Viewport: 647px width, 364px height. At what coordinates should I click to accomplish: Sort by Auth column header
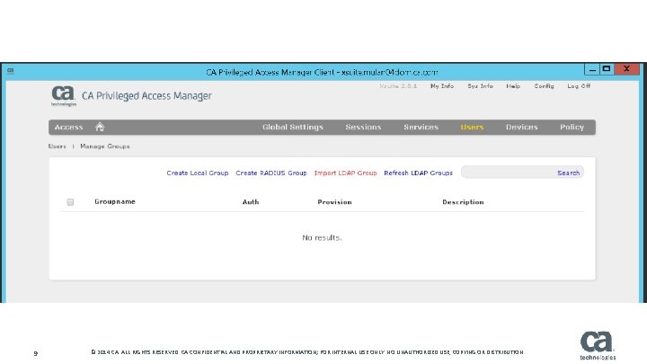[x=251, y=202]
